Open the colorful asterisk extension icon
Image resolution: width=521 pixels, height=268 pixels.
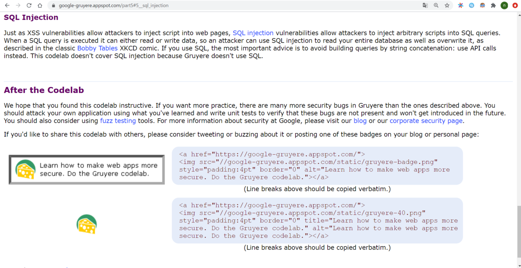tap(461, 6)
